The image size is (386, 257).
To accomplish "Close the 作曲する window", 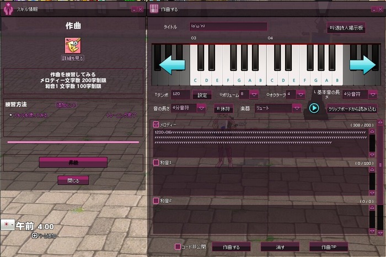I will pos(380,9).
